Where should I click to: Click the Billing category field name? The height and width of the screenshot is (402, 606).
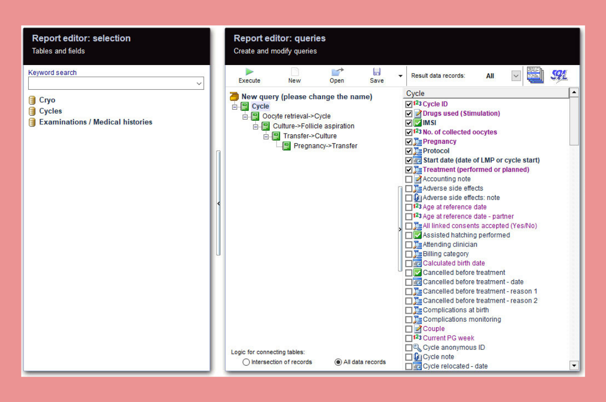click(446, 254)
